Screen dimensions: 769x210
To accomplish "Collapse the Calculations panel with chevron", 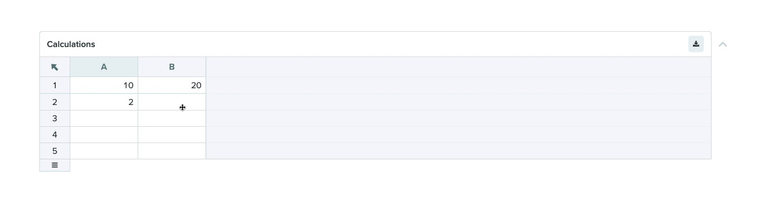I will click(x=723, y=44).
